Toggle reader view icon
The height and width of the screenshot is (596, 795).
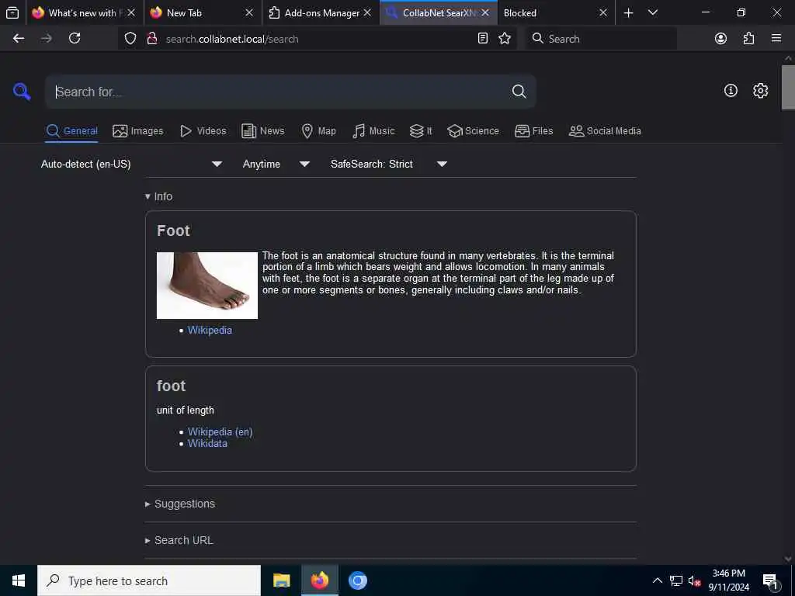[x=483, y=39]
